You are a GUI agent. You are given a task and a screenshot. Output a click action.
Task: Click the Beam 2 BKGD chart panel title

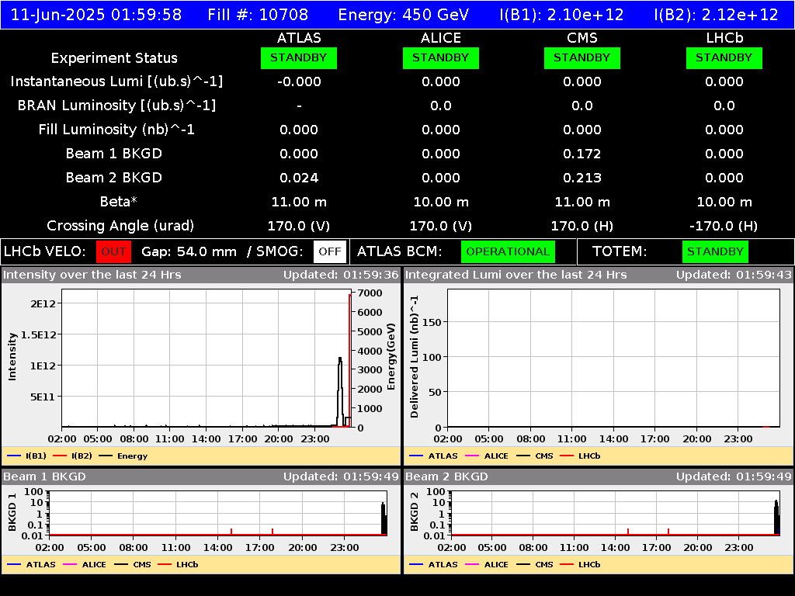pos(446,476)
